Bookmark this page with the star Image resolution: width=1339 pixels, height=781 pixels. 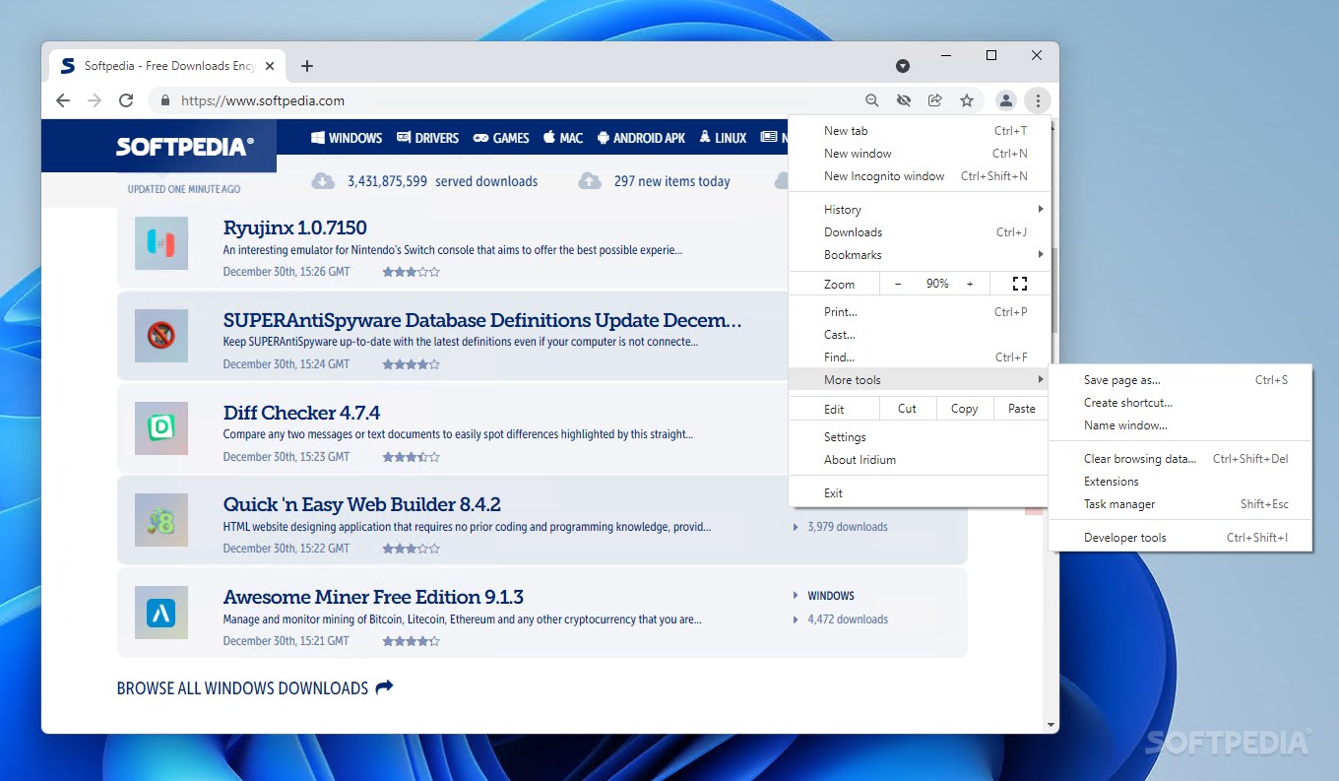pos(967,100)
